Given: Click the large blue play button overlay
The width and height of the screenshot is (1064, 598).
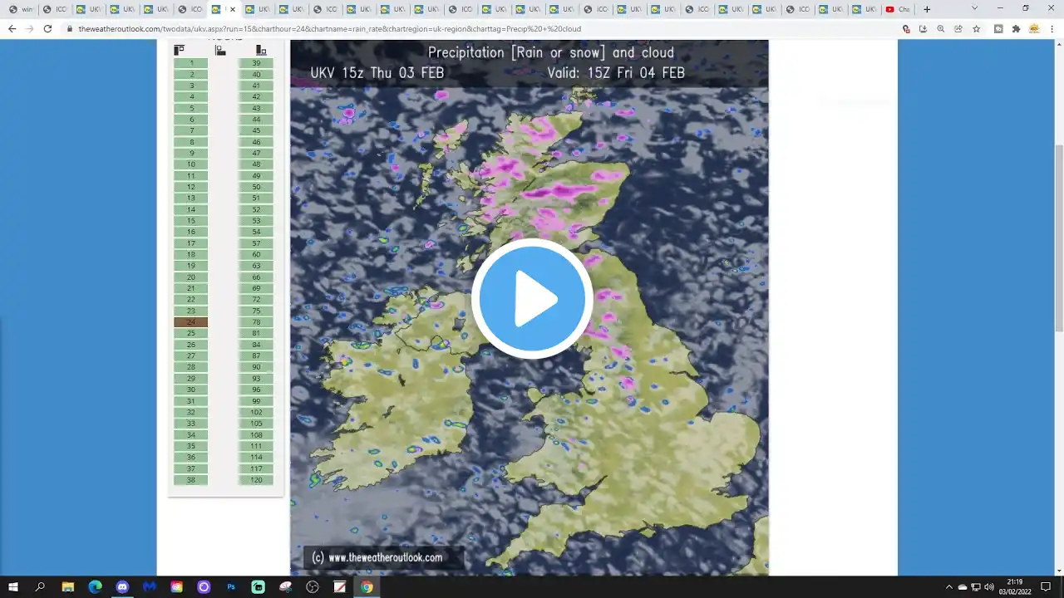Looking at the screenshot, I should click(x=532, y=299).
